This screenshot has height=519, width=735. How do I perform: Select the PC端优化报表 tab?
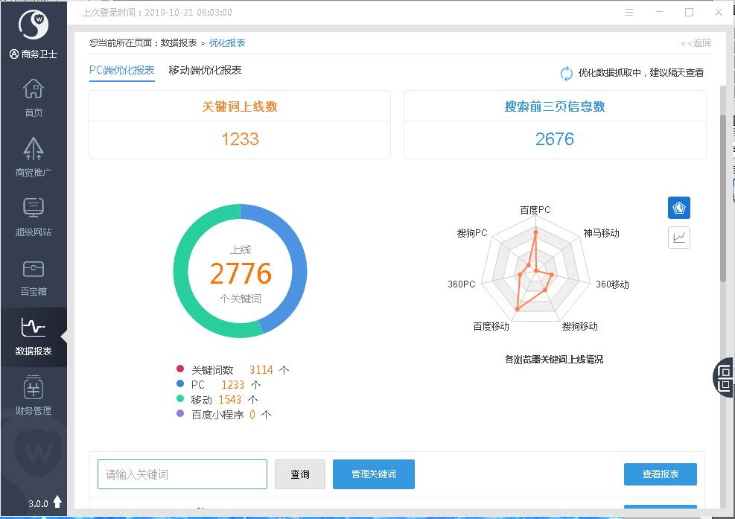[122, 71]
